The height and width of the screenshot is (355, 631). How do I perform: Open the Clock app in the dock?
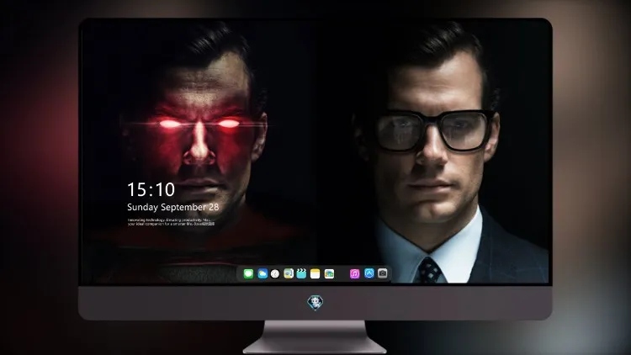(275, 273)
